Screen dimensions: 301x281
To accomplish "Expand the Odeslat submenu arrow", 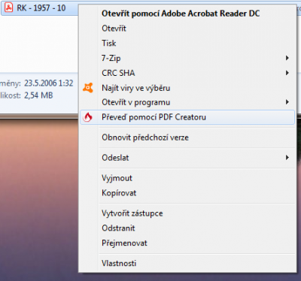I will coord(287,158).
